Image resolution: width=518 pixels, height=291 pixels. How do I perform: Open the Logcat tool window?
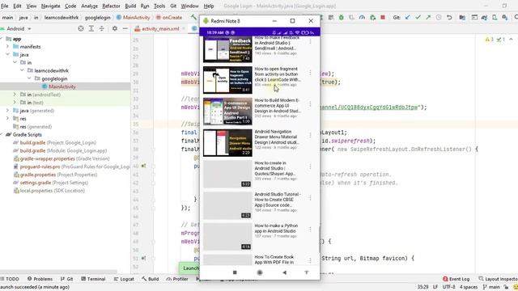[x=124, y=279]
